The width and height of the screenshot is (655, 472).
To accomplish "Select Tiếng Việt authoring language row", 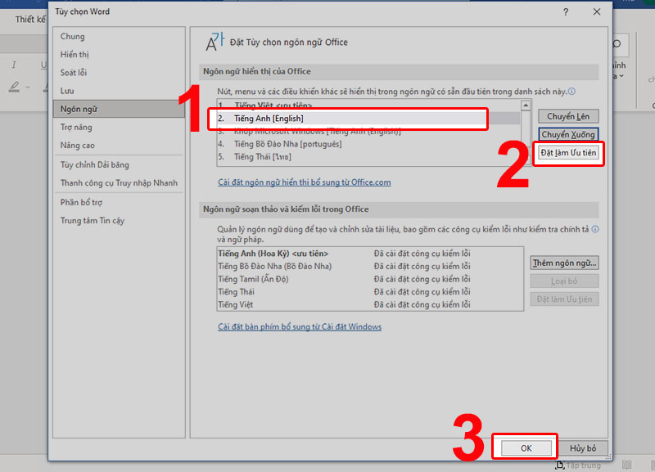I will point(370,304).
